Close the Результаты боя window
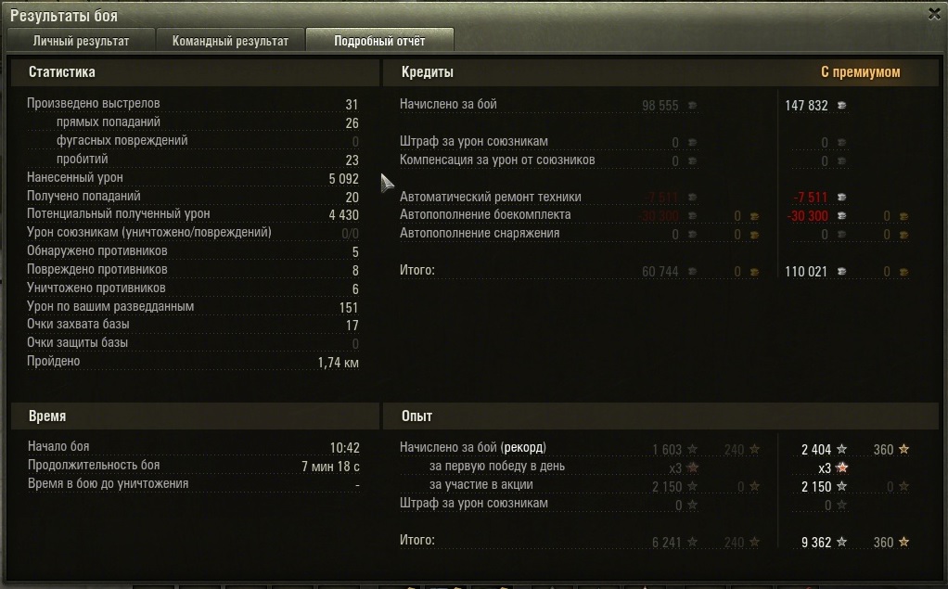 935,14
